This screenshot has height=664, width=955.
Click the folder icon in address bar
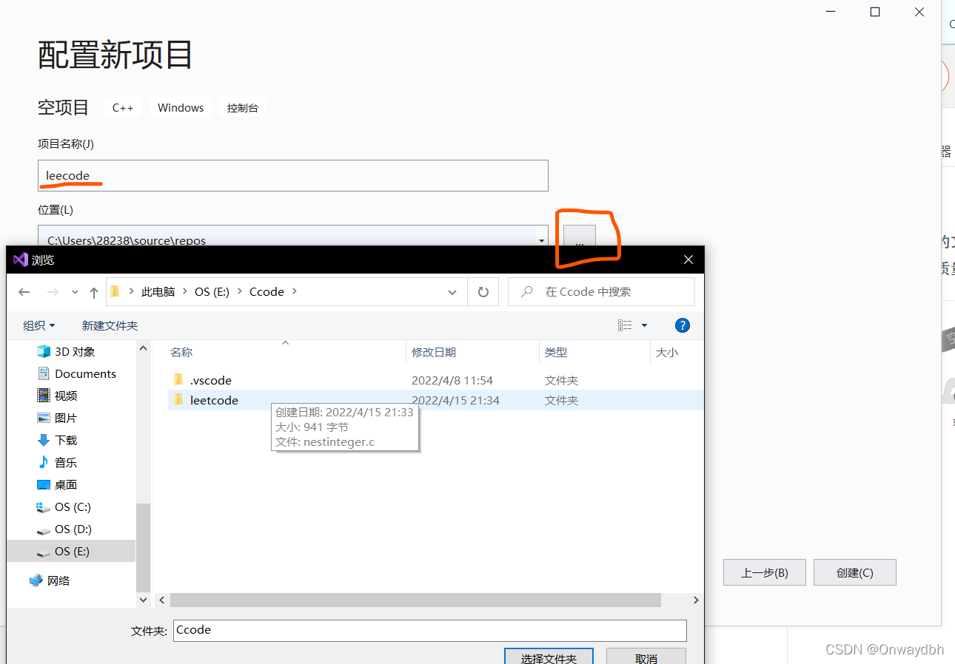pos(115,291)
